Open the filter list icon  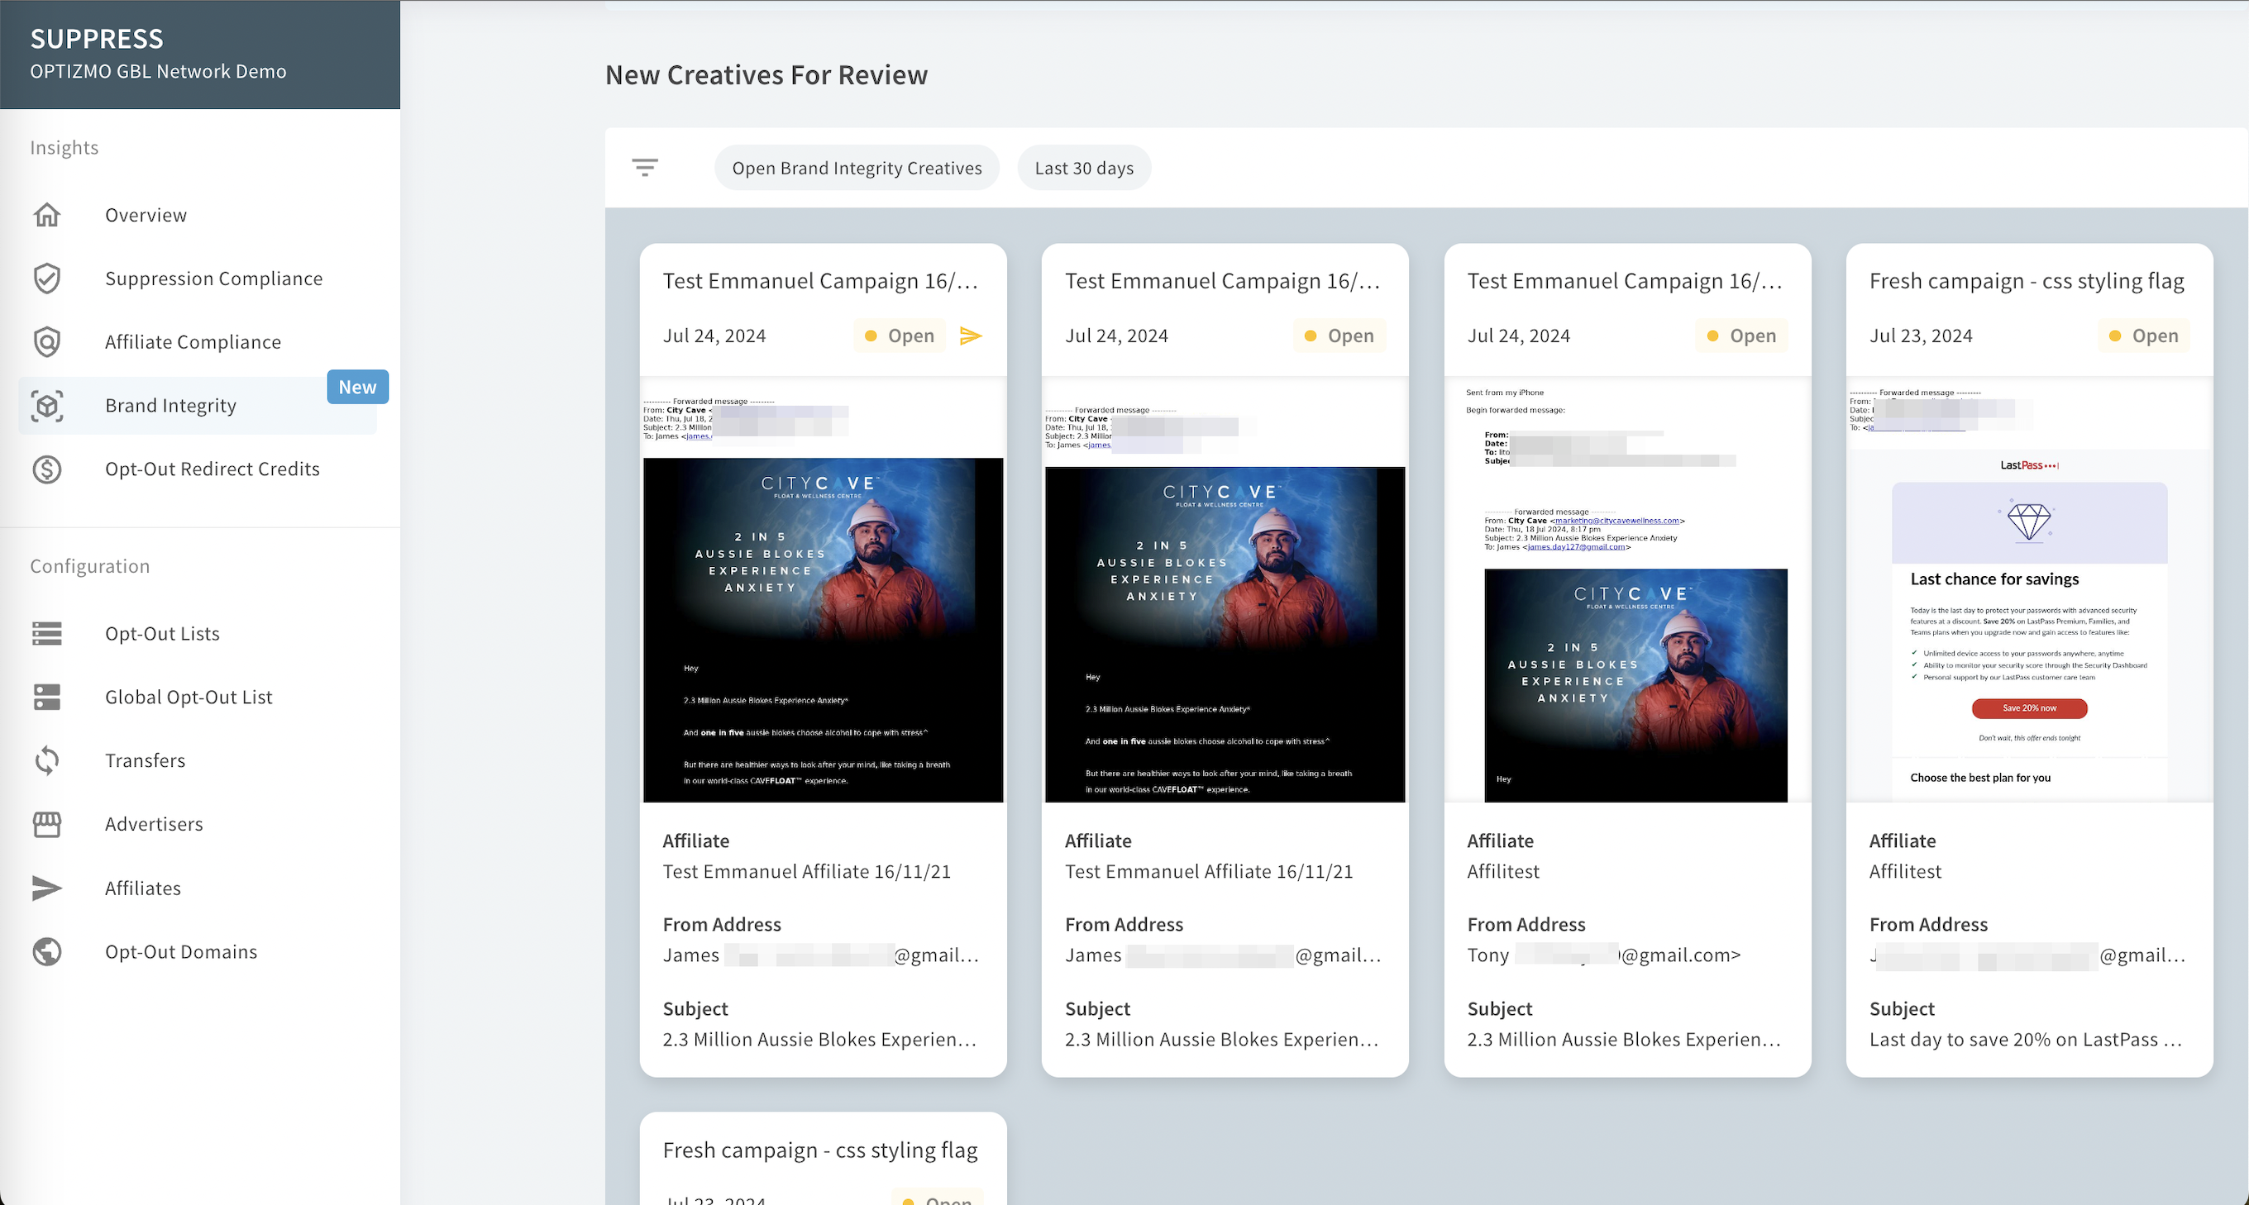[645, 168]
